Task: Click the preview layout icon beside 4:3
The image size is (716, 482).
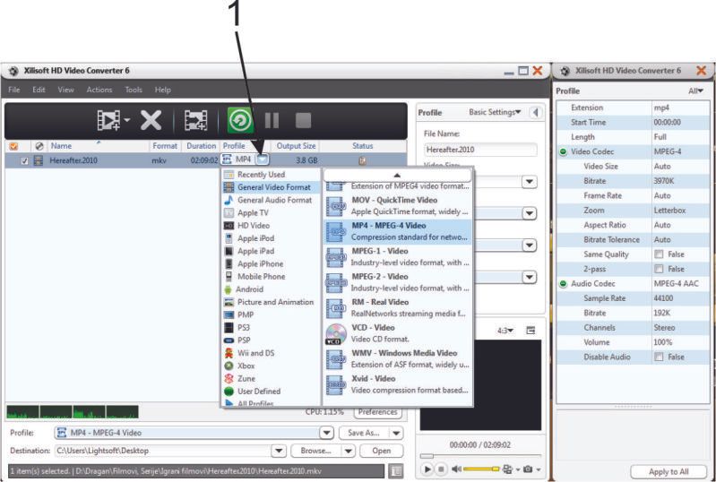Action: pos(531,330)
